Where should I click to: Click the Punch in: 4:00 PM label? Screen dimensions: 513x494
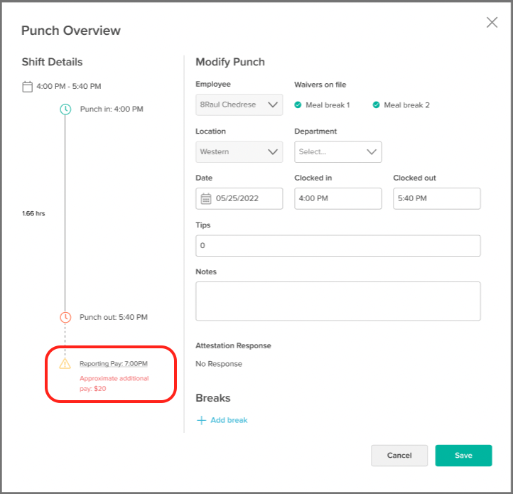[x=112, y=109]
